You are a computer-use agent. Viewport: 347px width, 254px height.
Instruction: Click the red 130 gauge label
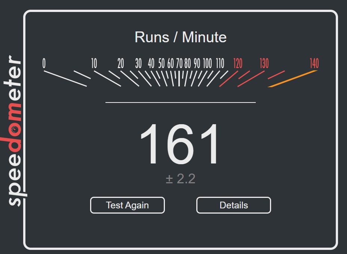coord(264,63)
